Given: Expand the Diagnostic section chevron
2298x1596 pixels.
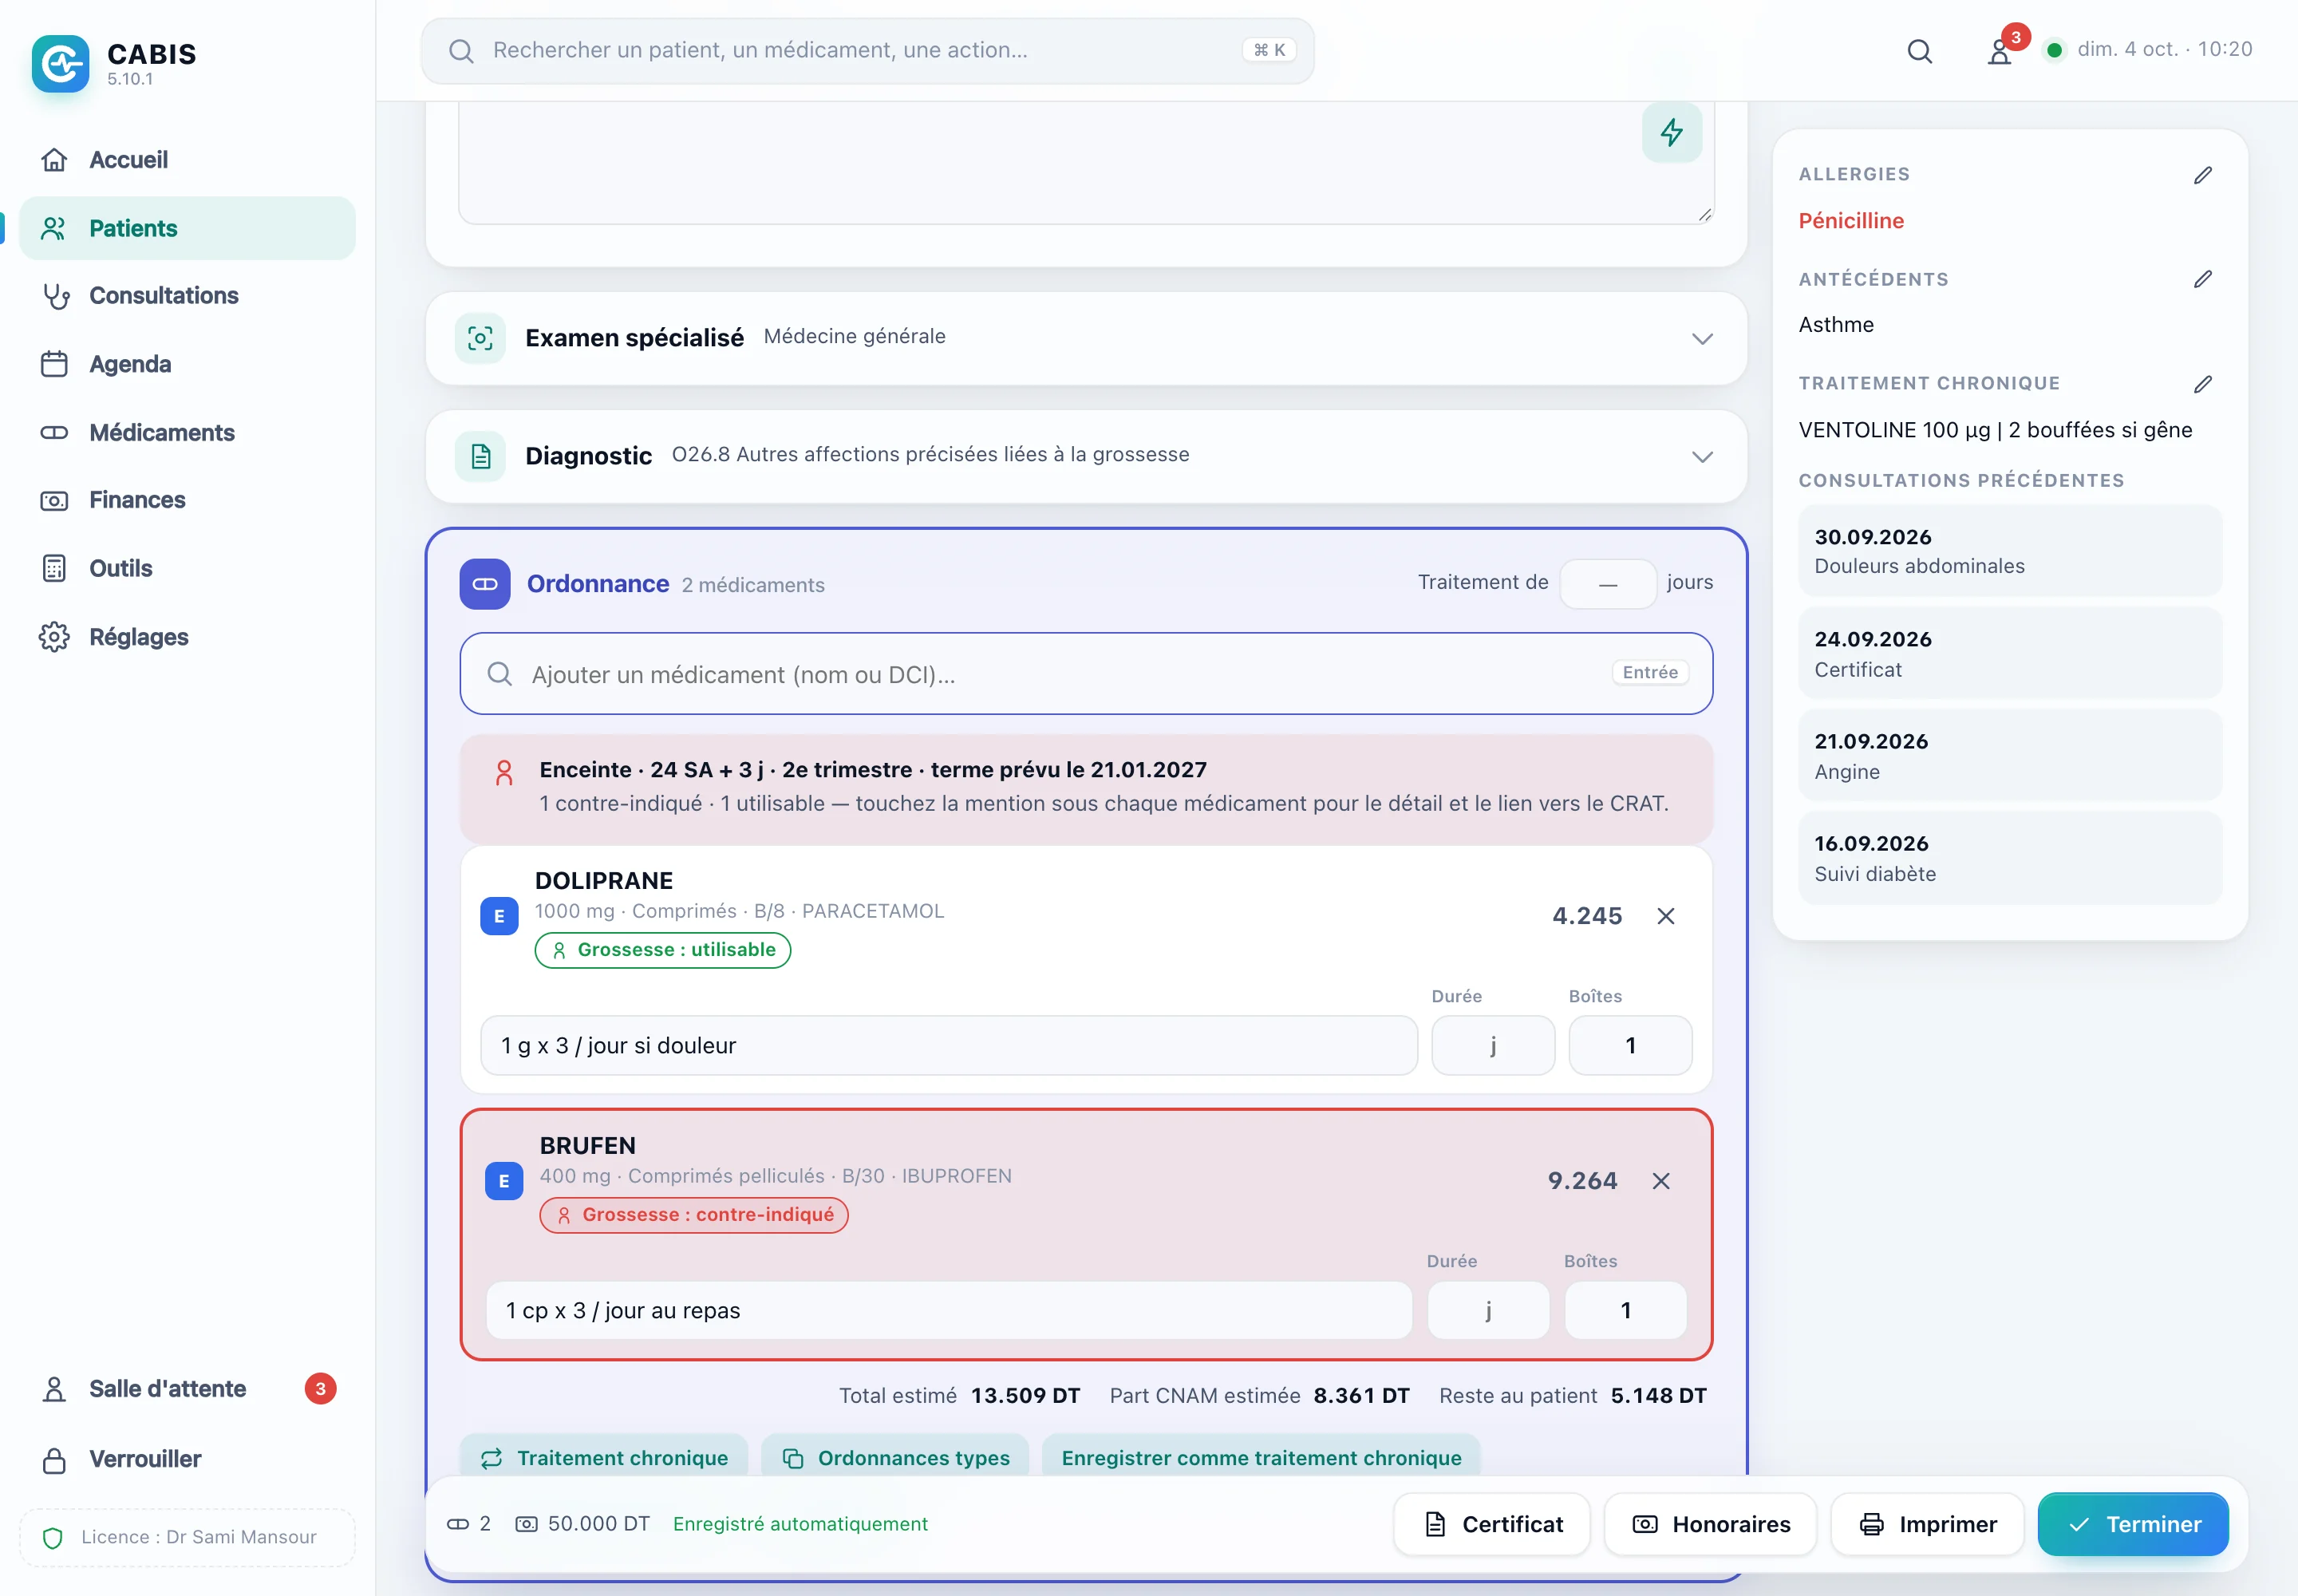Looking at the screenshot, I should coord(1702,457).
